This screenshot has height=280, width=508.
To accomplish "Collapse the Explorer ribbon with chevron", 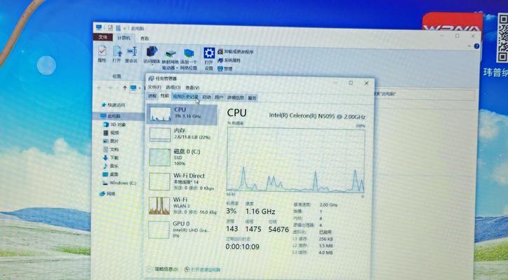I will (x=469, y=46).
